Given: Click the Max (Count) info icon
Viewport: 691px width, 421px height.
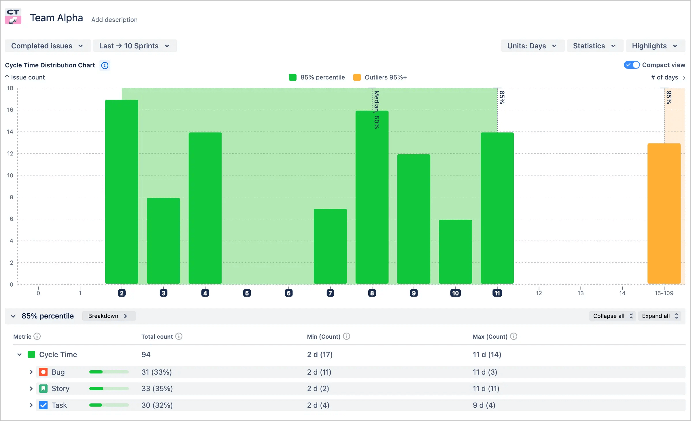Looking at the screenshot, I should pos(514,336).
